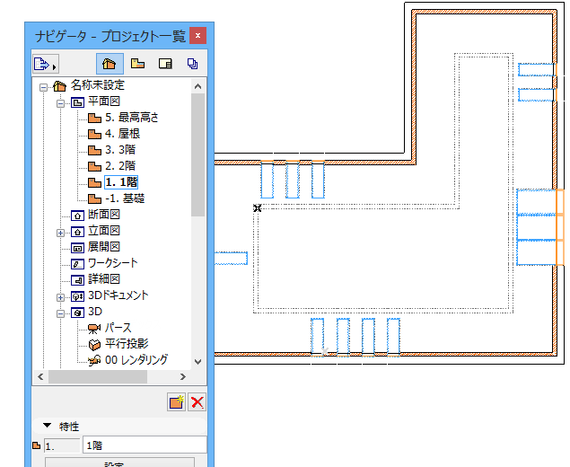Collapse the 特性 properties section

(47, 425)
